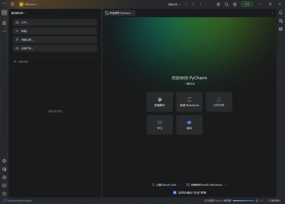Screen dimensions: 285x204
Task: Open editor tab options vertical dots
Action: [x=272, y=13]
